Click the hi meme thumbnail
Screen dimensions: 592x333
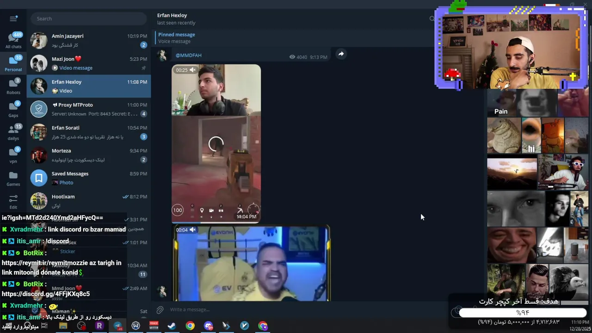[x=531, y=136]
